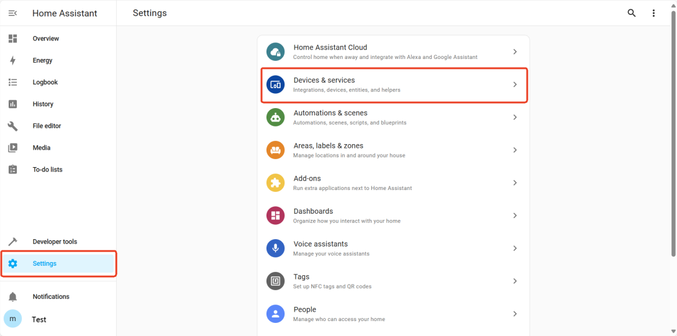Screen dimensions: 677x336
Task: Open File editor from sidebar
Action: 58,126
